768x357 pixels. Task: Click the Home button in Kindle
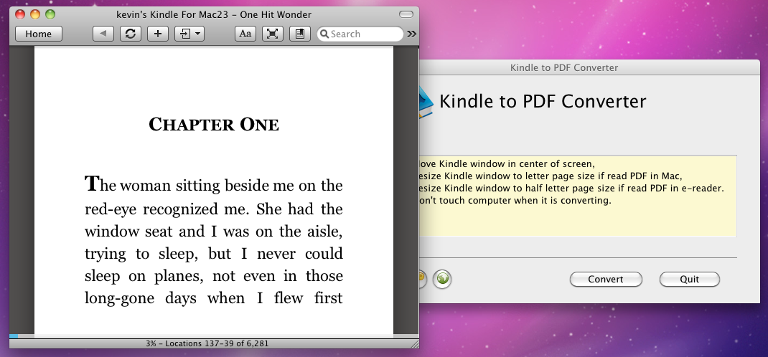point(39,34)
